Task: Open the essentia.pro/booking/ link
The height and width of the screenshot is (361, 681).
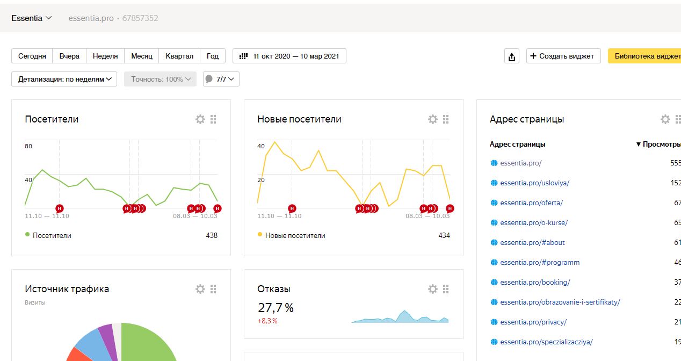Action: (535, 282)
